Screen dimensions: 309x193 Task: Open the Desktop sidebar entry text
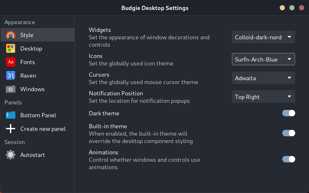[31, 49]
